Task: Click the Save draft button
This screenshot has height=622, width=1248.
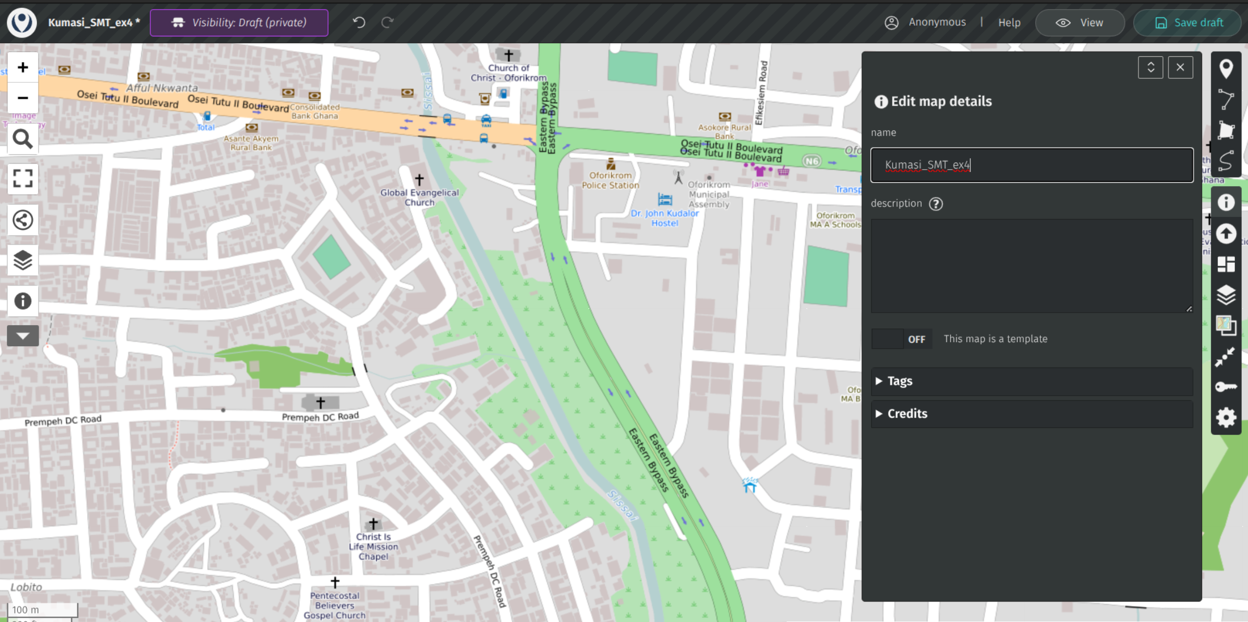Action: click(x=1188, y=23)
